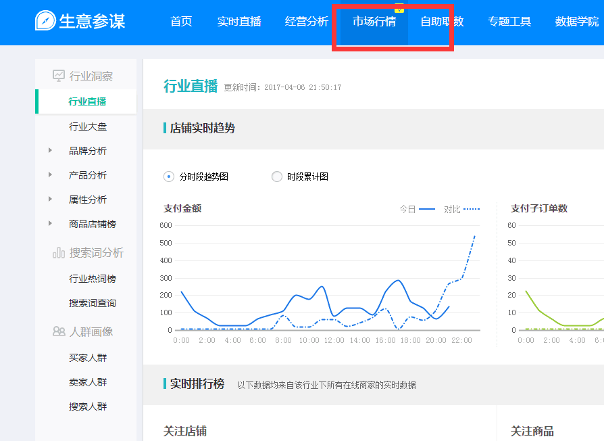Click the 搜索词分析 bar chart icon

(59, 253)
